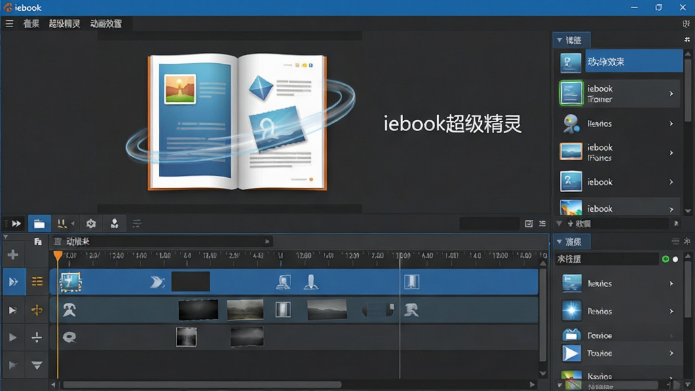This screenshot has width=695, height=391.
Task: Click the save icon beside timeline header
Action: click(38, 242)
